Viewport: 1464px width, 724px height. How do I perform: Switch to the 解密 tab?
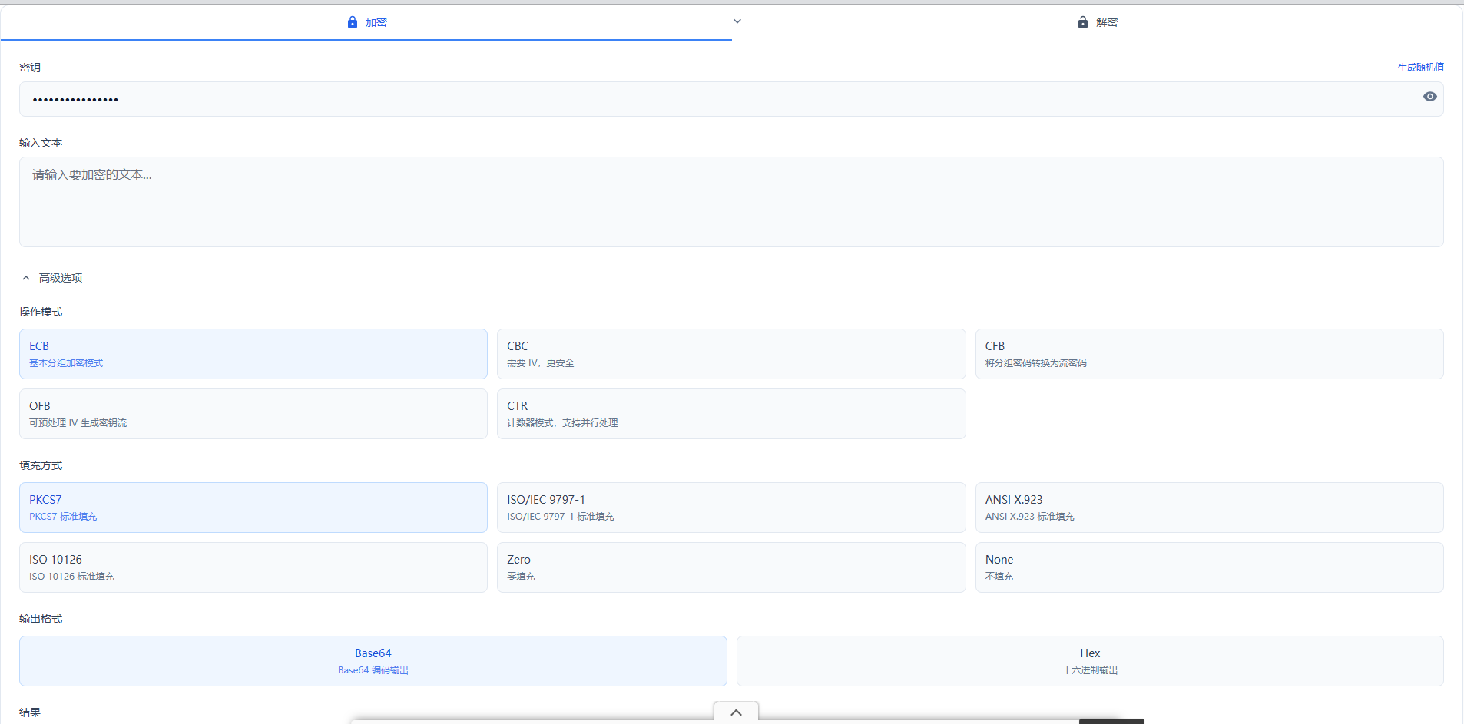1097,22
